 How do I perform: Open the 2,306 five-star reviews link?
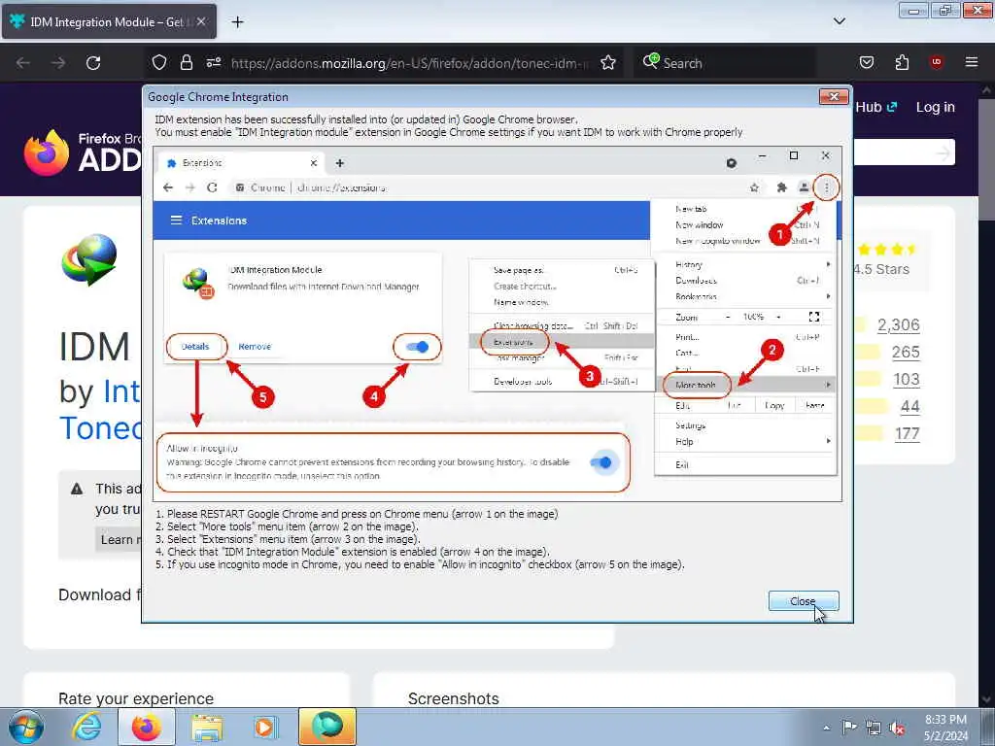click(898, 324)
